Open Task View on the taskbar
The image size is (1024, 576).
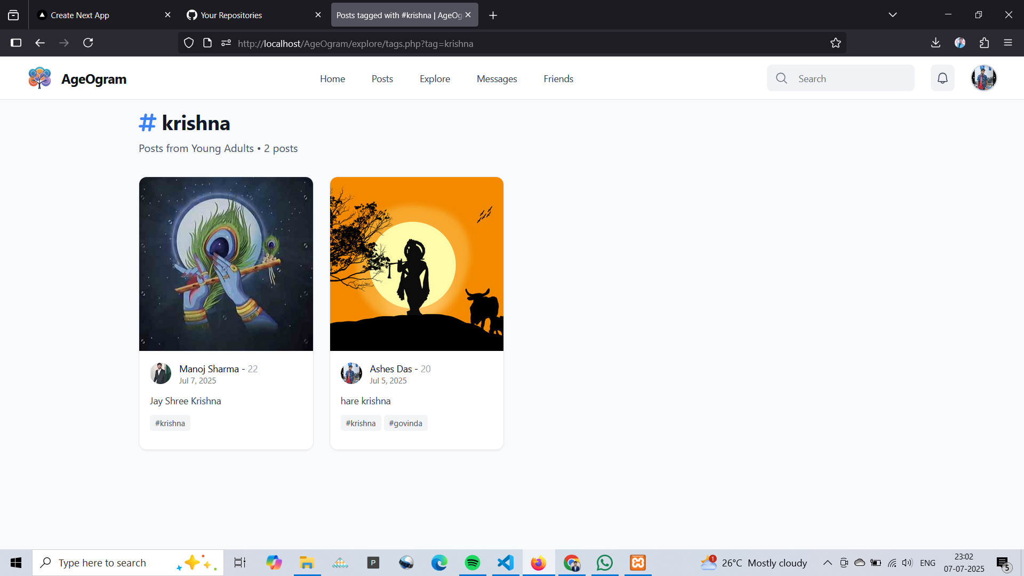click(x=240, y=563)
